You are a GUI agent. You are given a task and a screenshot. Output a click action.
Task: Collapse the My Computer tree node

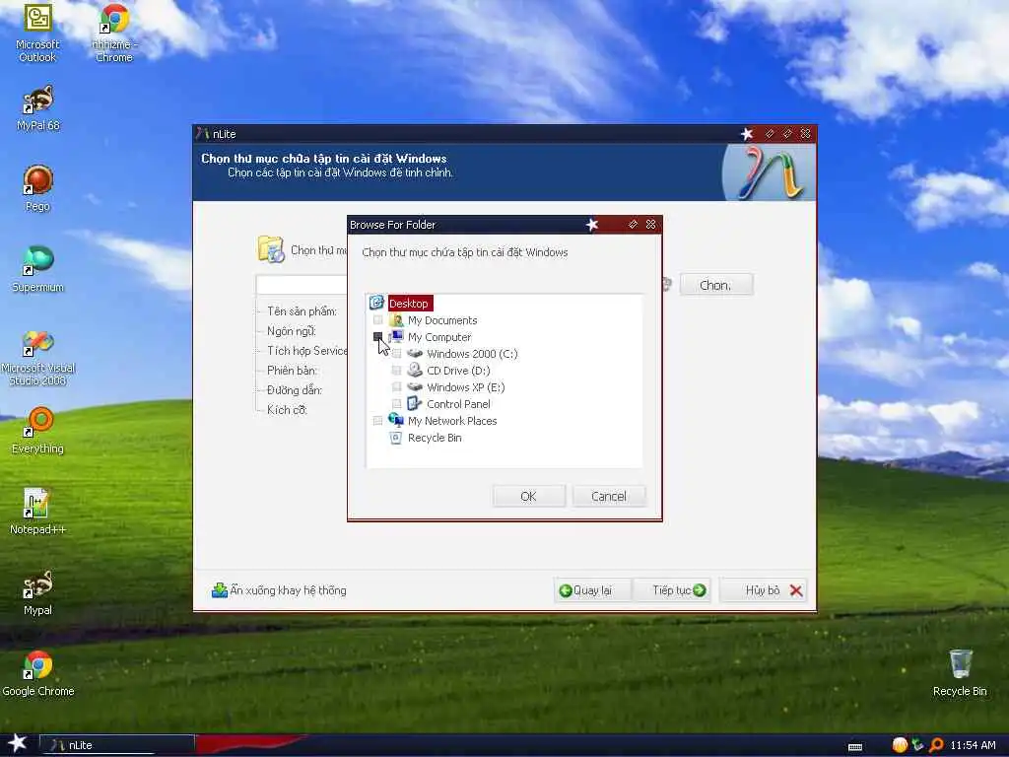tap(377, 337)
